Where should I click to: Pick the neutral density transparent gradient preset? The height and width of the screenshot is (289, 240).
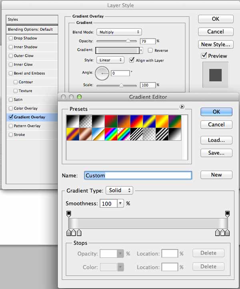pyautogui.click(x=149, y=134)
